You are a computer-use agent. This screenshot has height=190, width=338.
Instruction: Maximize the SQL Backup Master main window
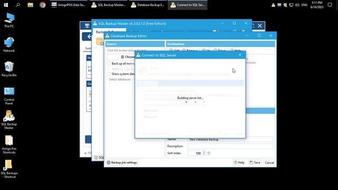tap(234, 23)
